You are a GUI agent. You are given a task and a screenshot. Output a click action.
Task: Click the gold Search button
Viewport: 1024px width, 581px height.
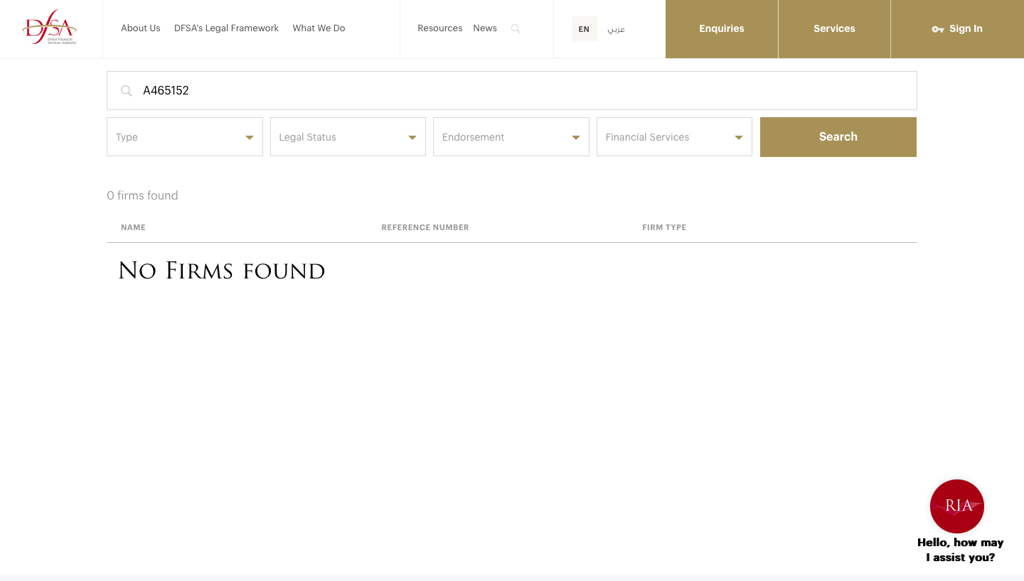[838, 137]
